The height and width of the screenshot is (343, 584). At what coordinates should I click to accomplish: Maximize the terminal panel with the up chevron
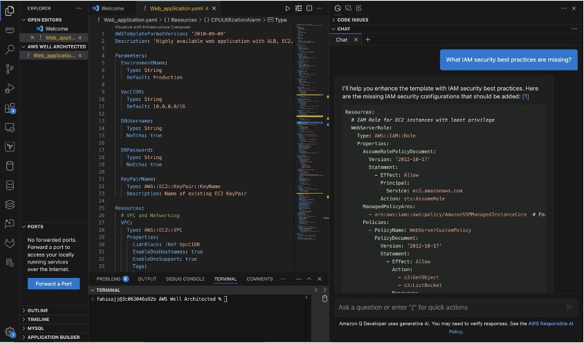click(x=309, y=279)
